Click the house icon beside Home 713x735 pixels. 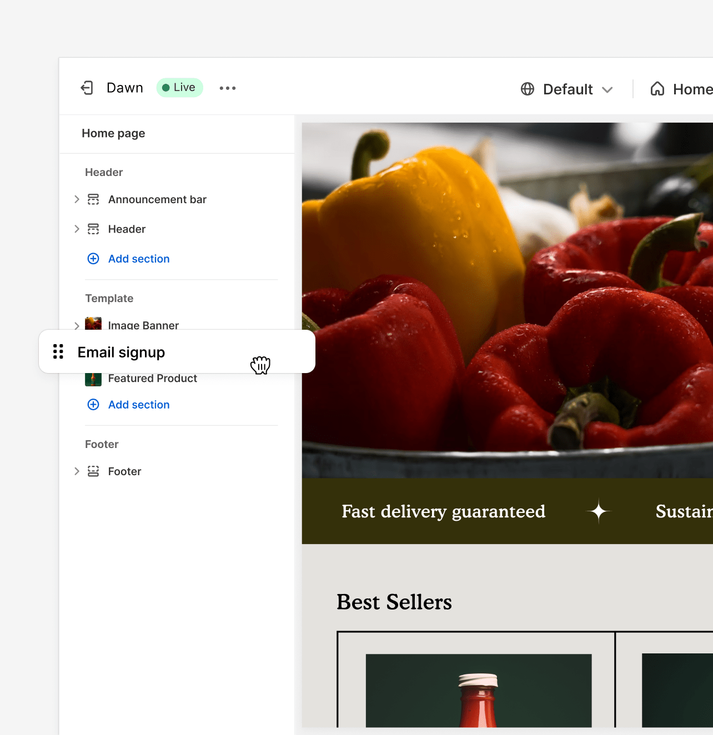click(657, 89)
